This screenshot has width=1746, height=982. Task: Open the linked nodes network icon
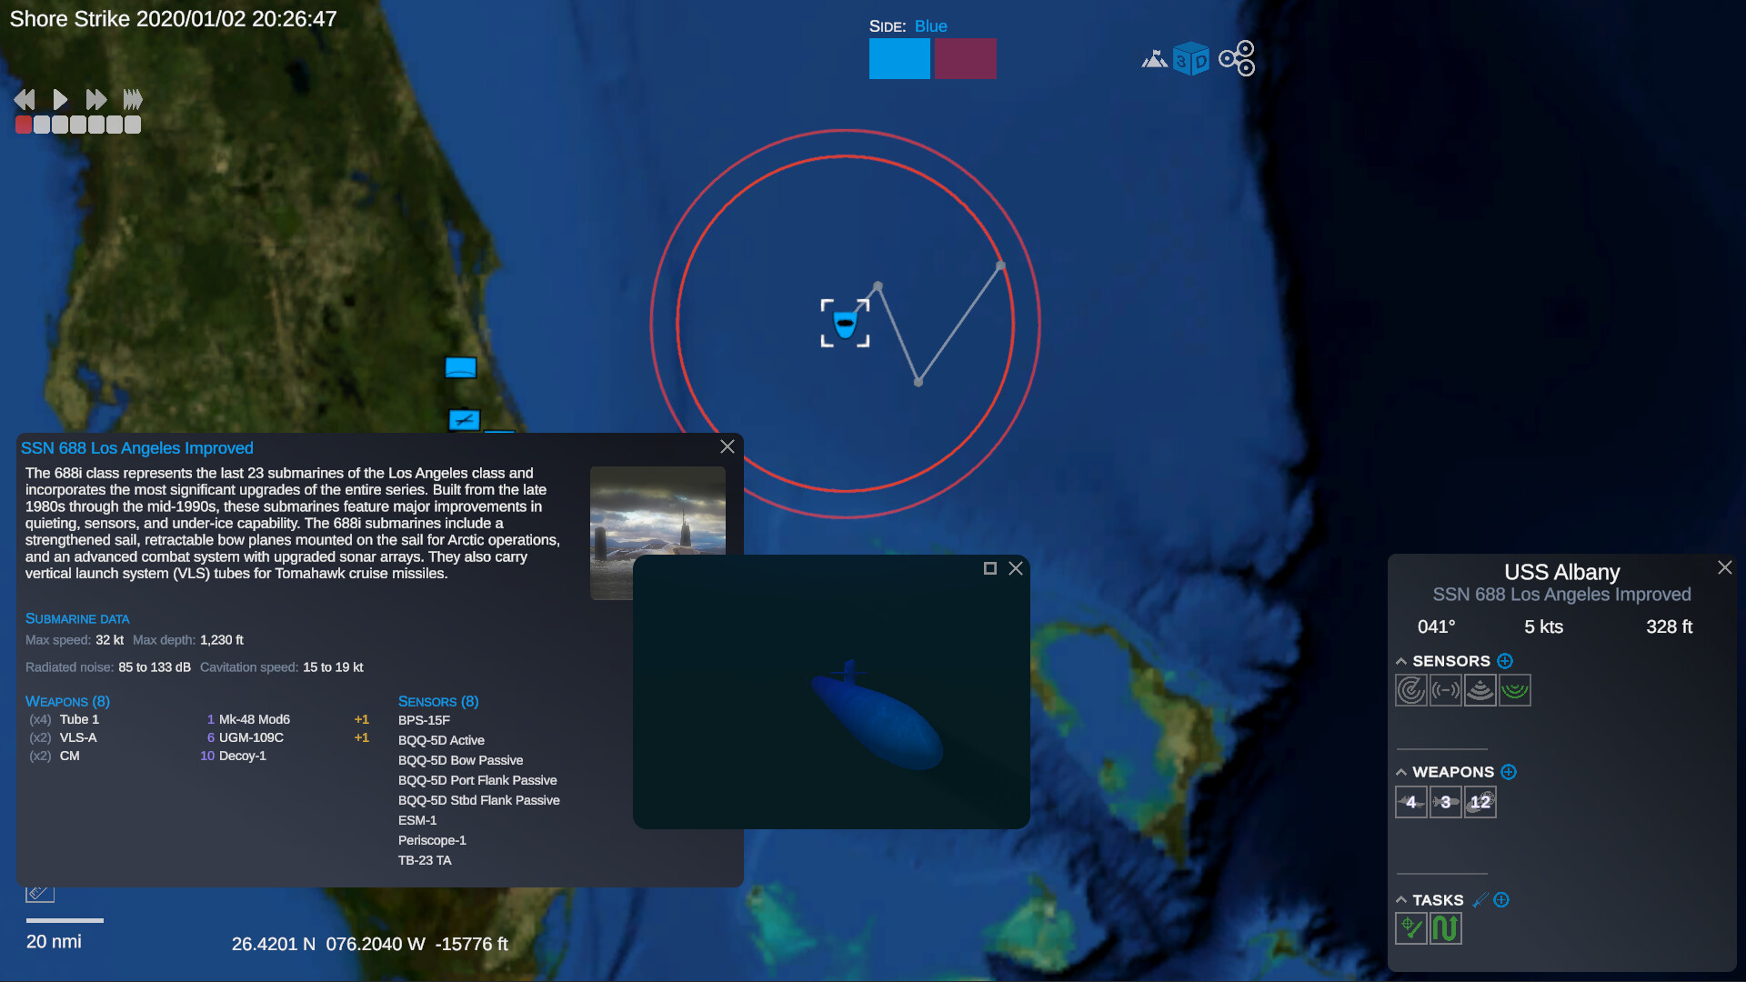point(1237,59)
